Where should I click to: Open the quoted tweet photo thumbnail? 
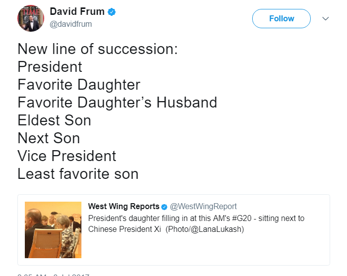[53, 229]
